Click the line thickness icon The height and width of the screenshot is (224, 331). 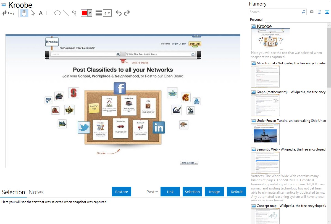99,13
